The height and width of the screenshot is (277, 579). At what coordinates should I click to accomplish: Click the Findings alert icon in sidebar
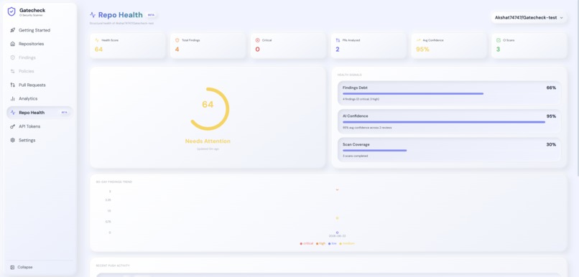coord(12,57)
